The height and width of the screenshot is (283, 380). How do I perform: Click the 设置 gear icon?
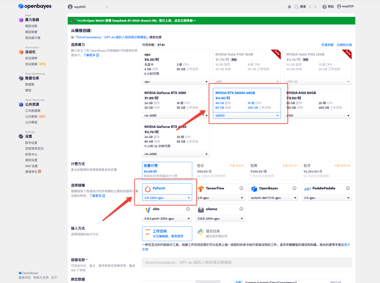point(21,136)
